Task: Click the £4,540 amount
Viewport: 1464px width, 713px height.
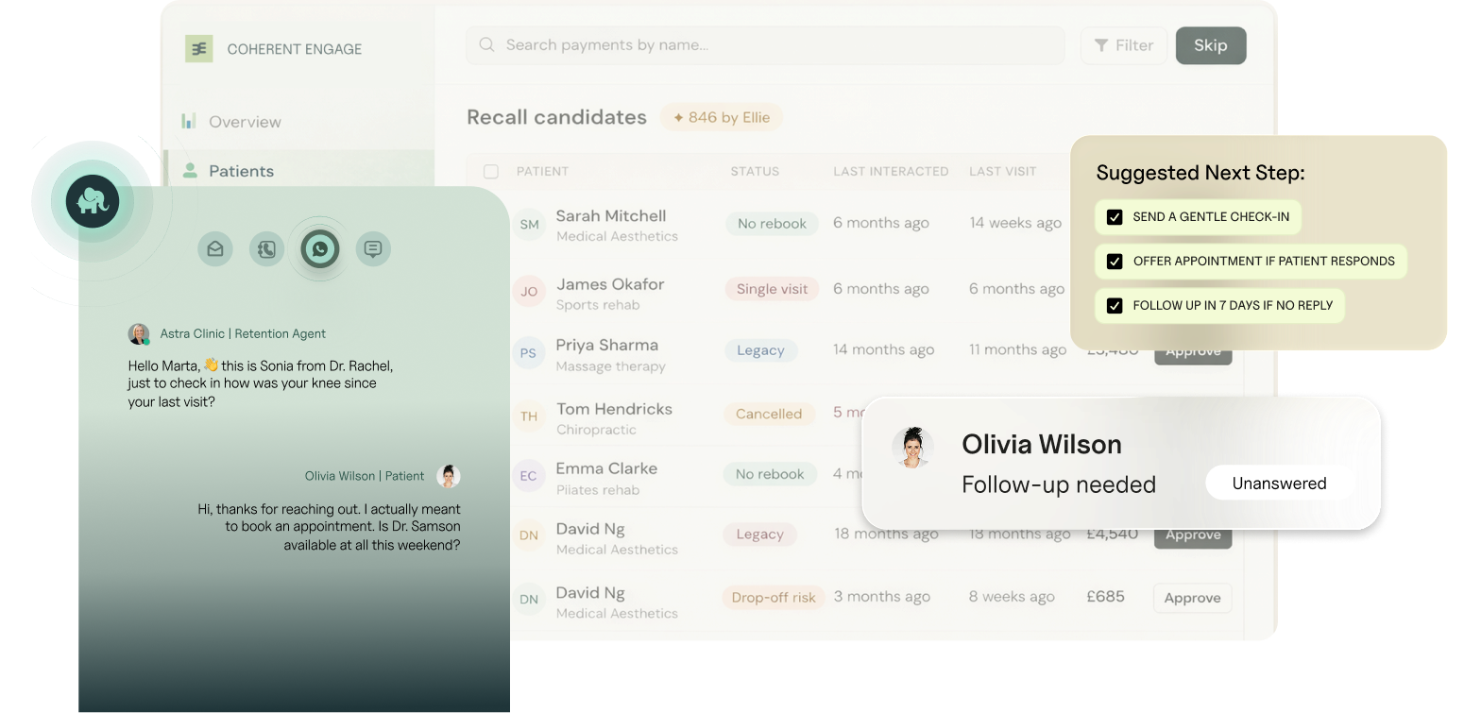Action: tap(1112, 534)
